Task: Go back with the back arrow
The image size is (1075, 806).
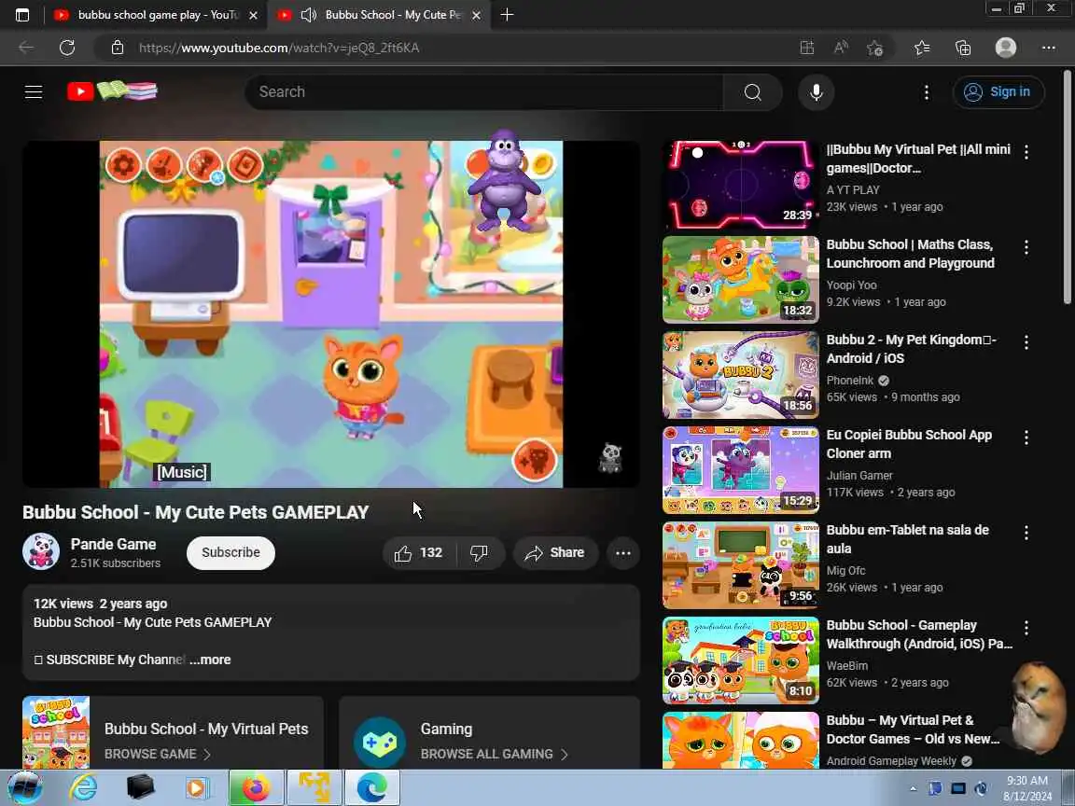Action: point(26,48)
